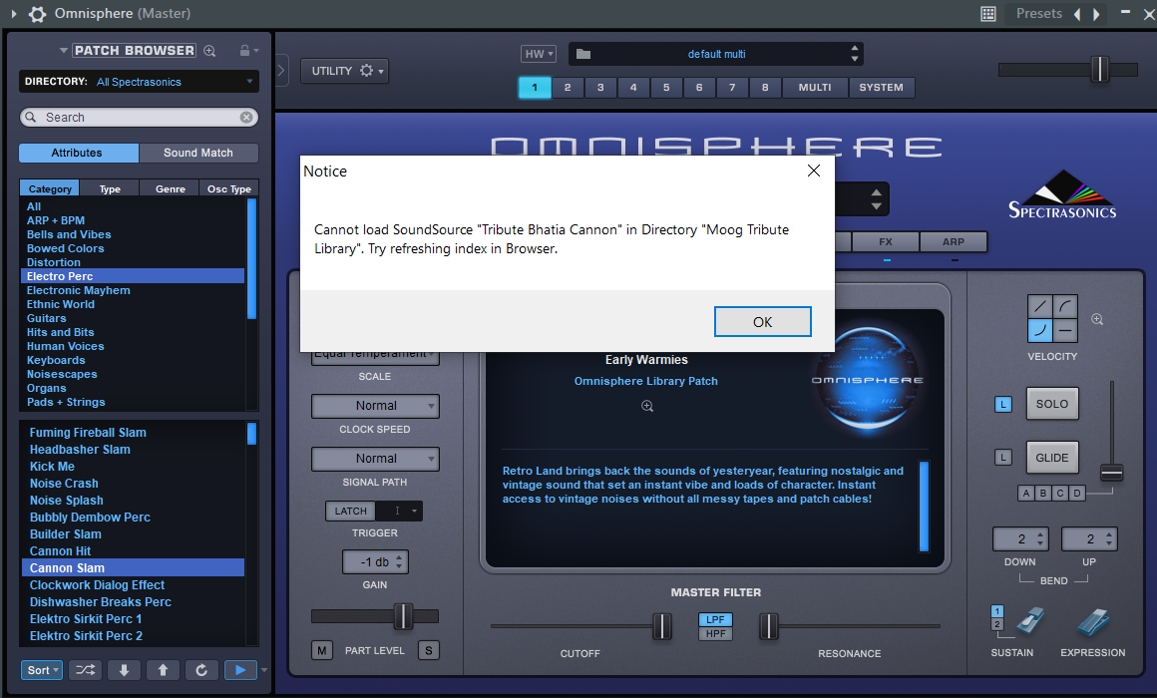Switch to the Sound Match tab
The image size is (1157, 698).
point(197,153)
